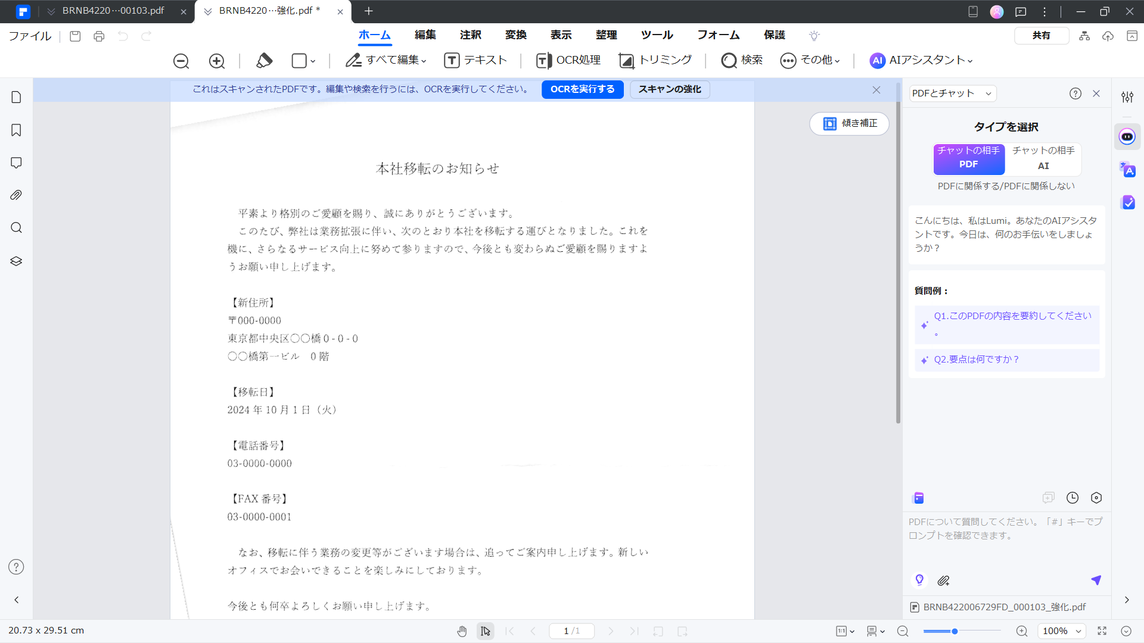Open the 100% zoom level dropdown
The image size is (1144, 643).
1062,631
